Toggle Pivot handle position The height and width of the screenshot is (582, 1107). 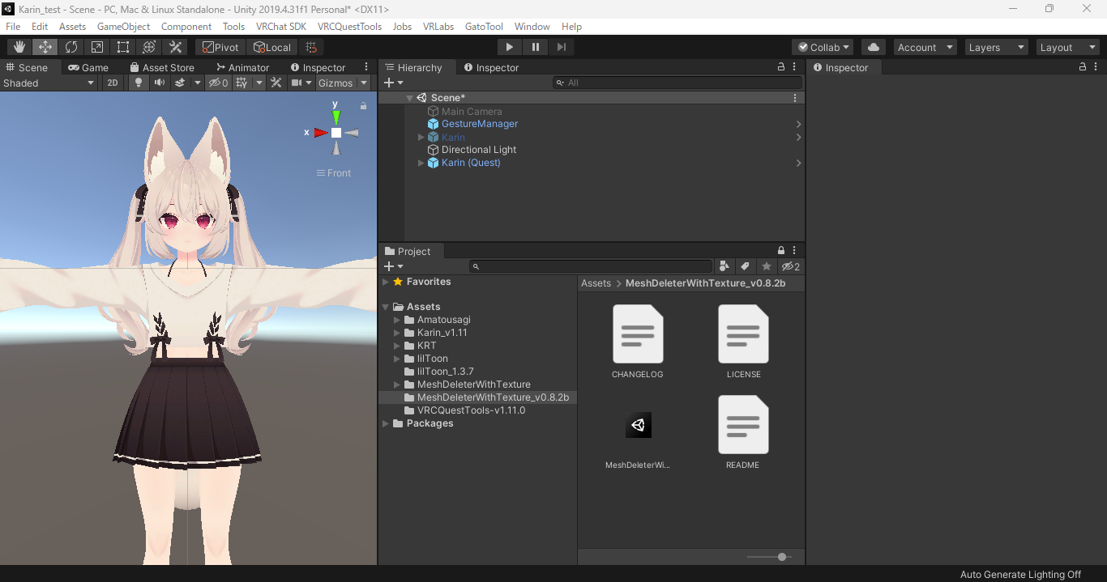(220, 48)
